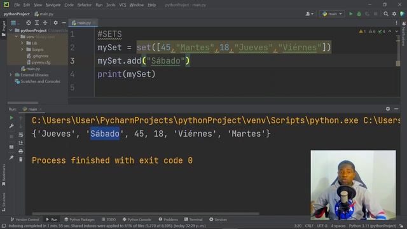Toggle soft-wrap in Run console

click(21, 134)
